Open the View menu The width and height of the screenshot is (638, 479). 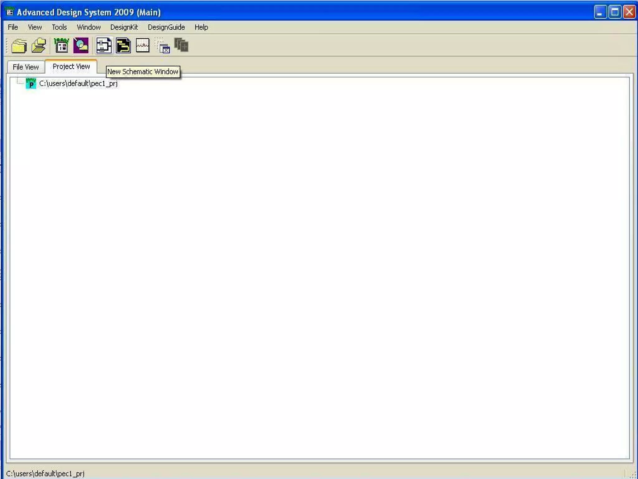pos(35,27)
